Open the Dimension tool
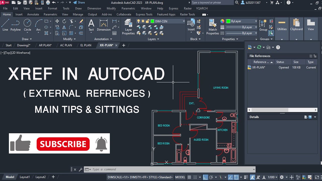Image resolution: width=322 pixels, height=181 pixels. click(104, 25)
